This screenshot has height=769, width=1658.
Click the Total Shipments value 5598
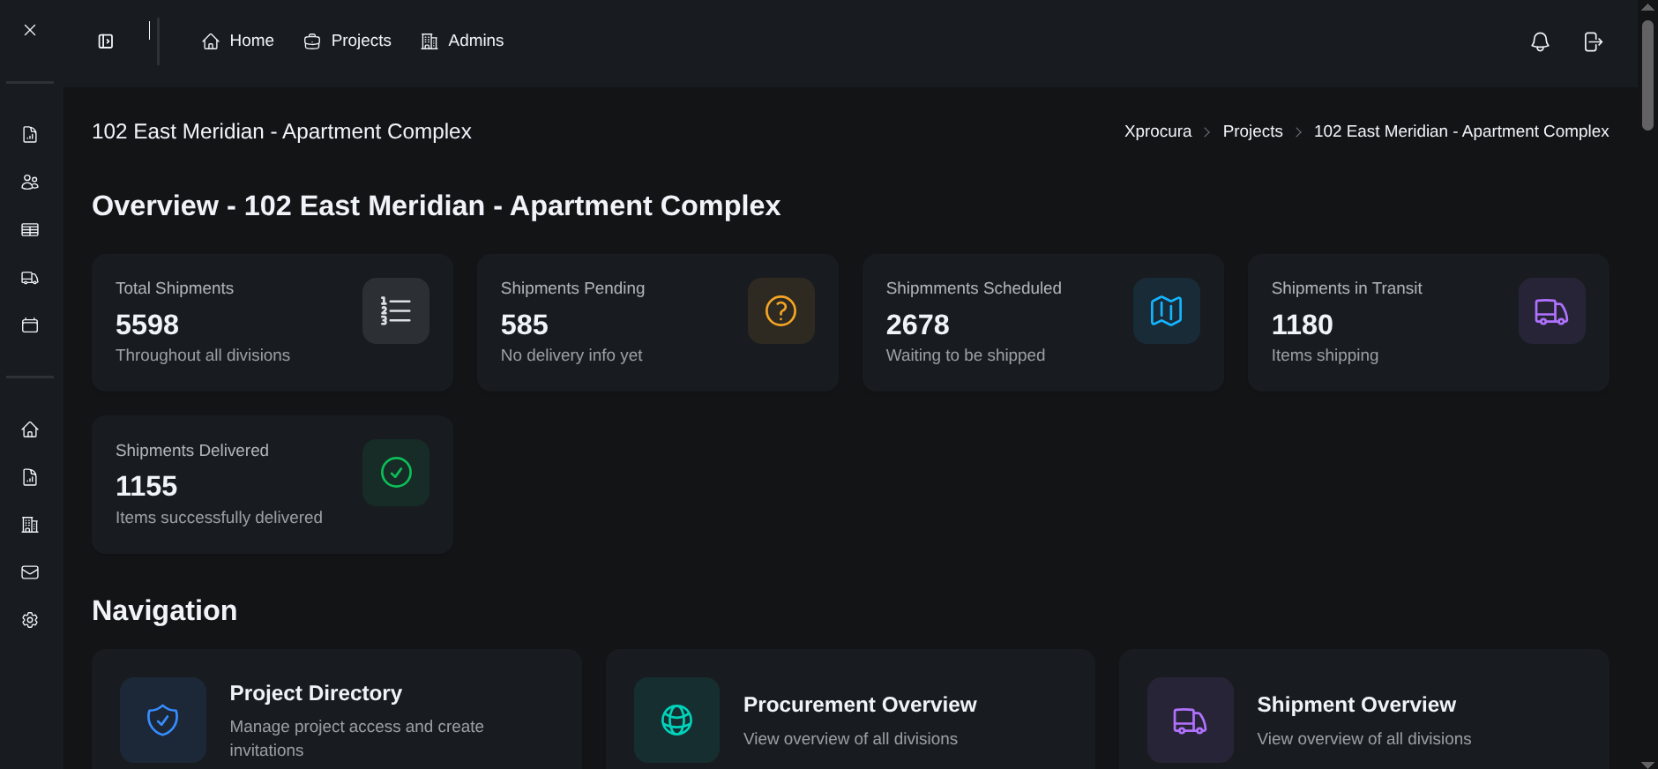coord(147,325)
